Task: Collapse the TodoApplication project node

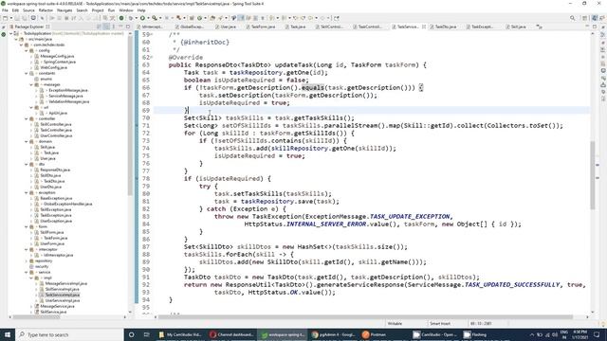Action: tap(10, 34)
